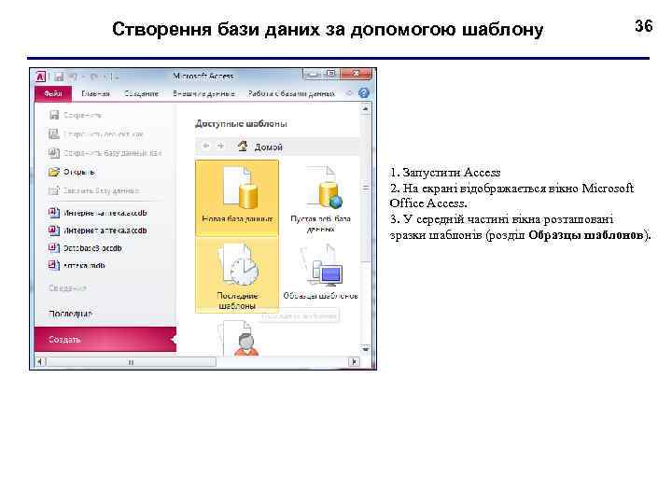Click the horizontal scrollbar thumb
The width and height of the screenshot is (672, 504).
tap(132, 362)
